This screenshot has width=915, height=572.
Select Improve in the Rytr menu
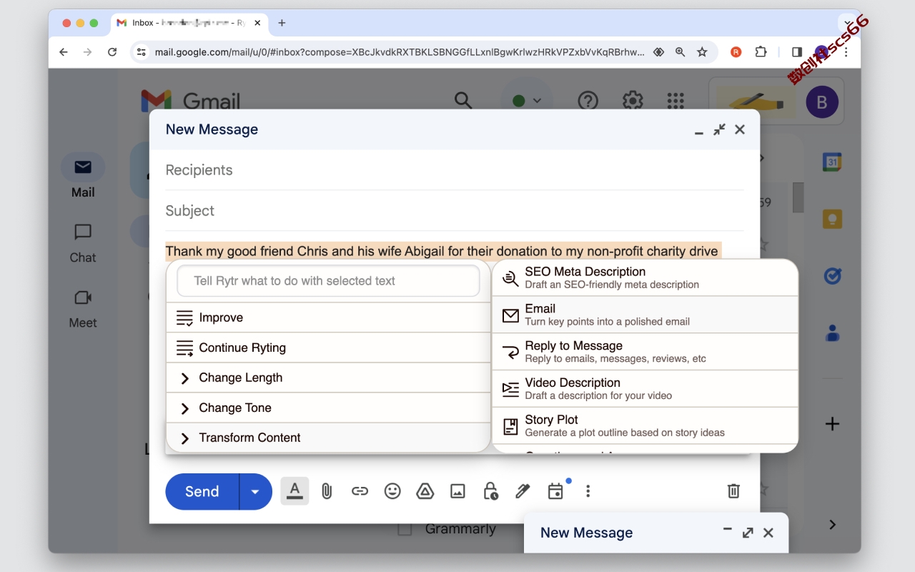tap(328, 317)
